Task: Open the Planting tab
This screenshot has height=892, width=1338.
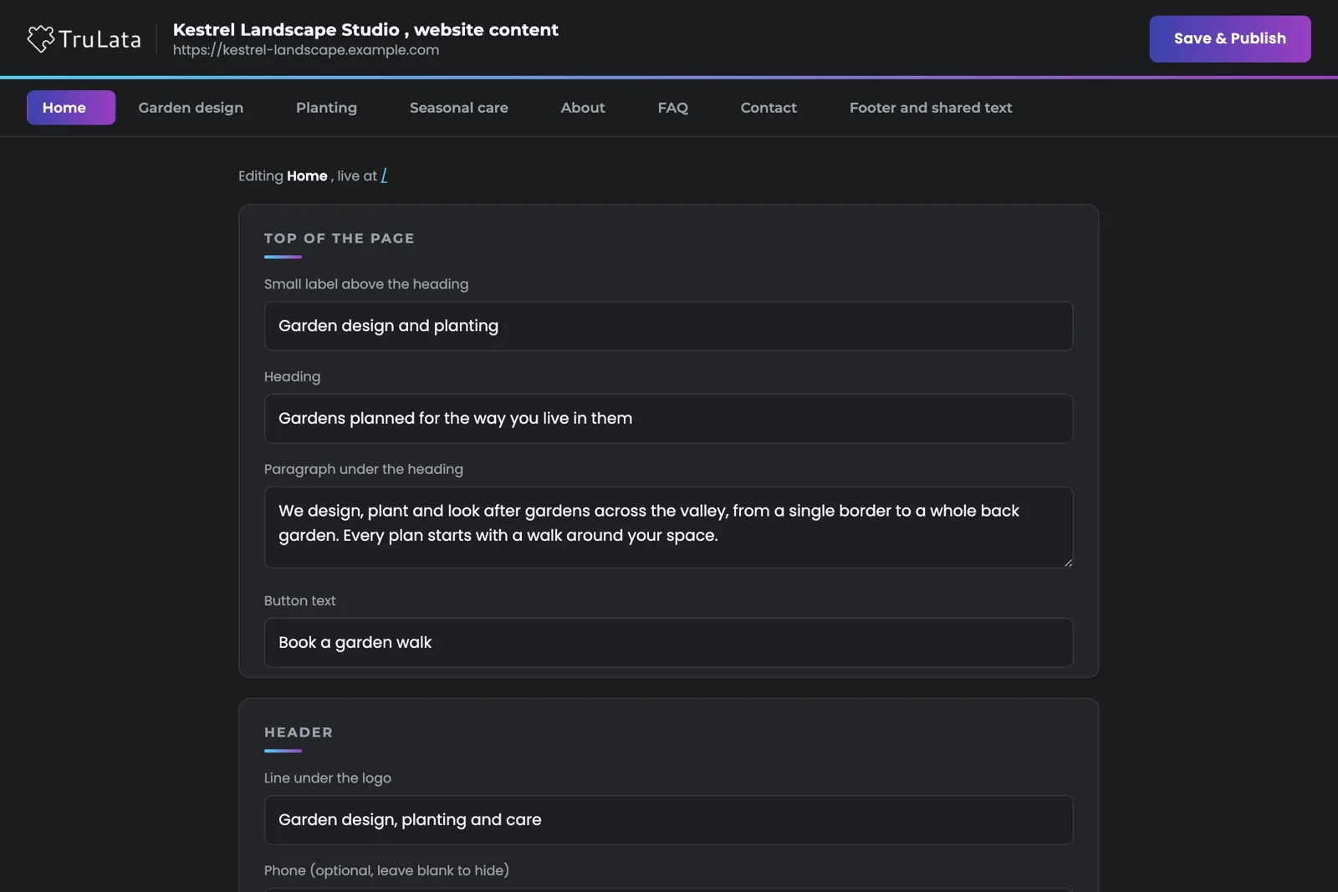Action: click(326, 108)
